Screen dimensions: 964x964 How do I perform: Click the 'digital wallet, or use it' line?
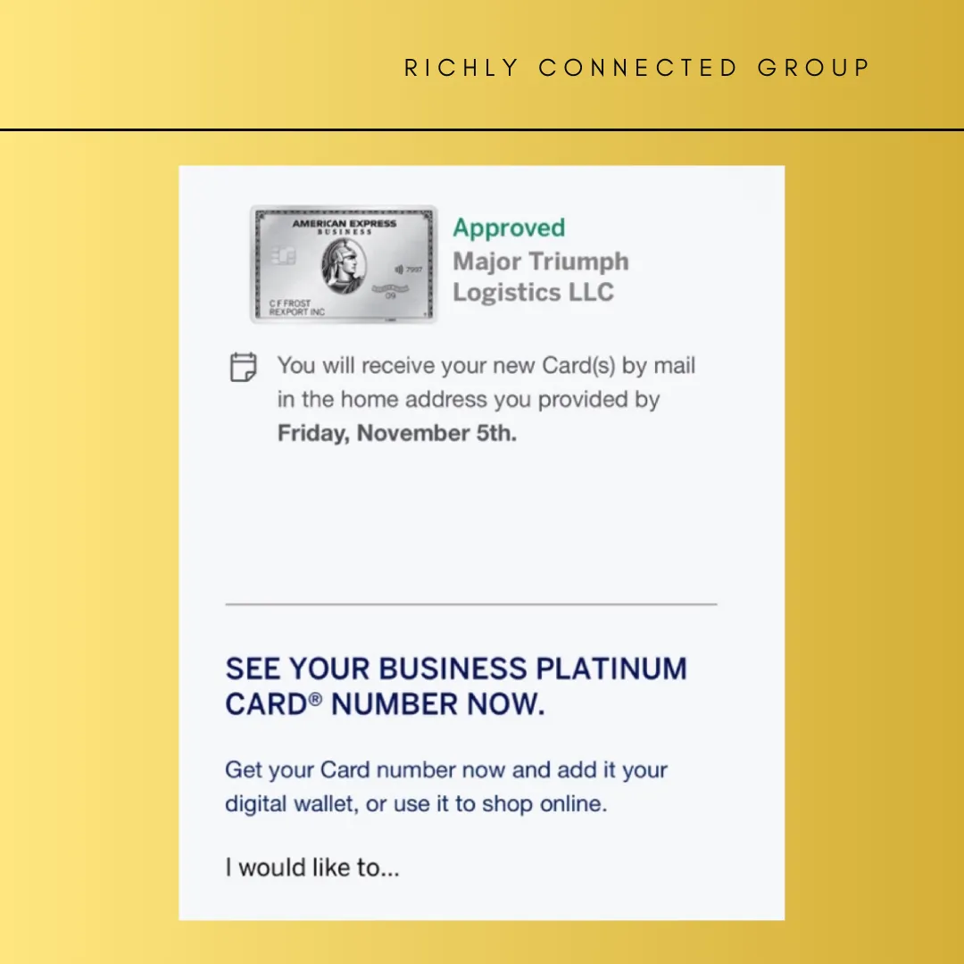(415, 803)
